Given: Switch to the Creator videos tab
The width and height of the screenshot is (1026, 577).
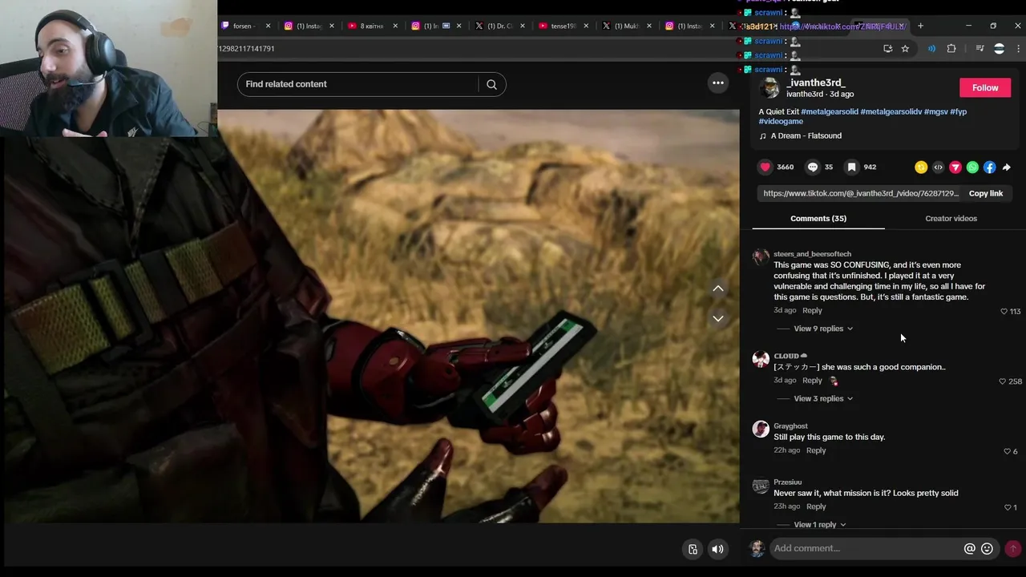Looking at the screenshot, I should [x=951, y=218].
